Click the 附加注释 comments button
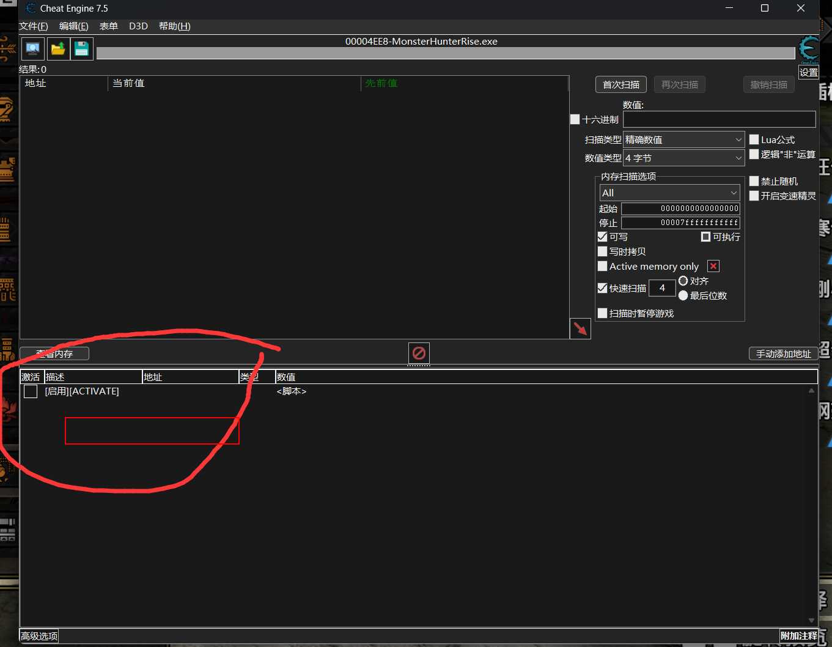The height and width of the screenshot is (647, 832). click(x=799, y=636)
